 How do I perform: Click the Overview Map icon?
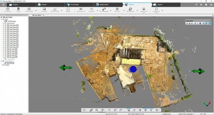tap(29, 9)
